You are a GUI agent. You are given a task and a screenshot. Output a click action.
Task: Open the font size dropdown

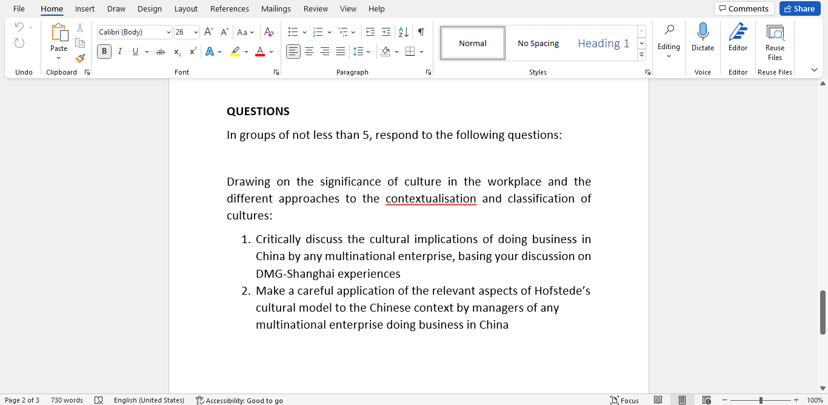196,32
